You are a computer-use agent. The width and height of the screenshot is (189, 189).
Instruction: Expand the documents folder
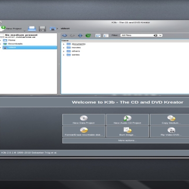click(64, 44)
